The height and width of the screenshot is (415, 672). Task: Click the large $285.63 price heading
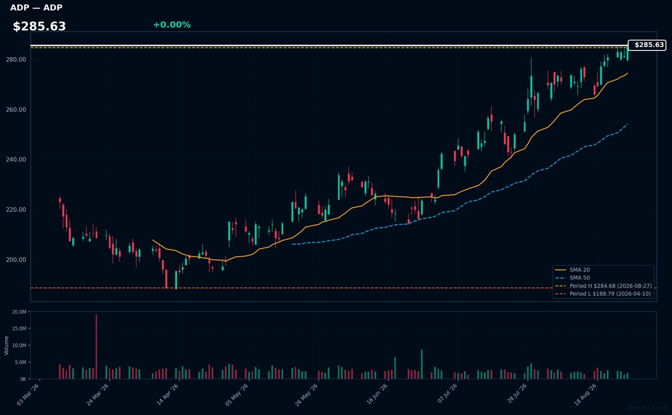[x=39, y=26]
